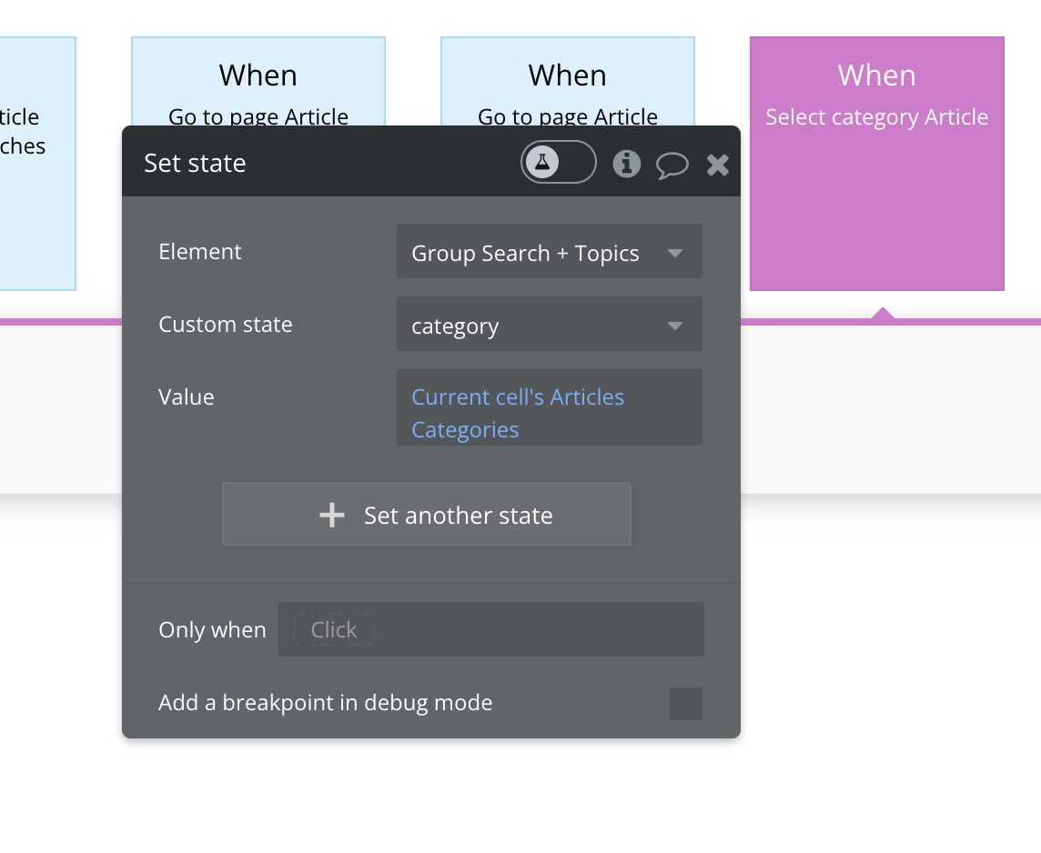Click the Set another state button label
The width and height of the screenshot is (1041, 853).
458,516
